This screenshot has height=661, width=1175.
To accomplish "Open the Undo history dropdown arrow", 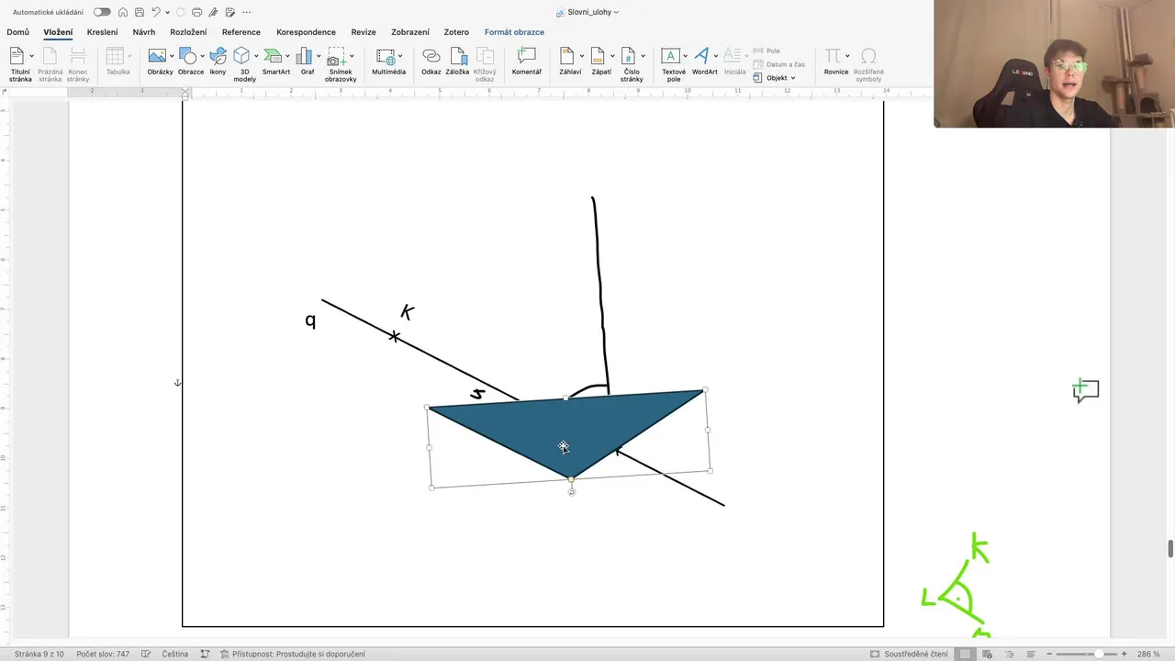I will 167,12.
